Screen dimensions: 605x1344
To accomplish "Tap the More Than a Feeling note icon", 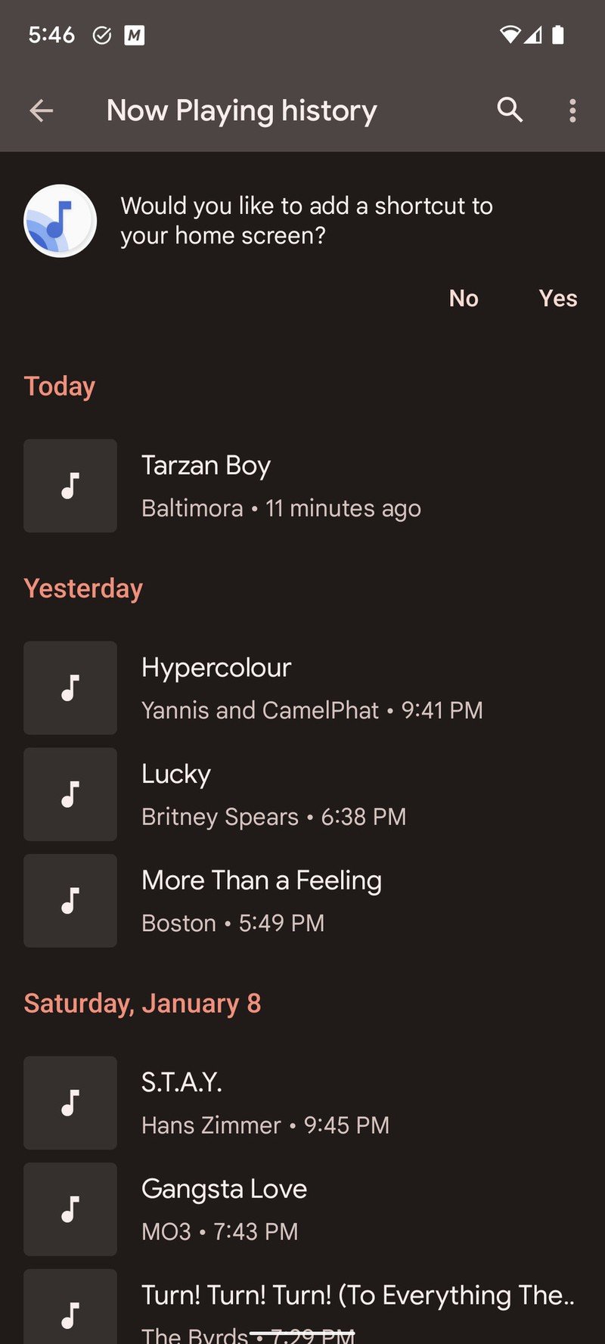I will tap(70, 901).
